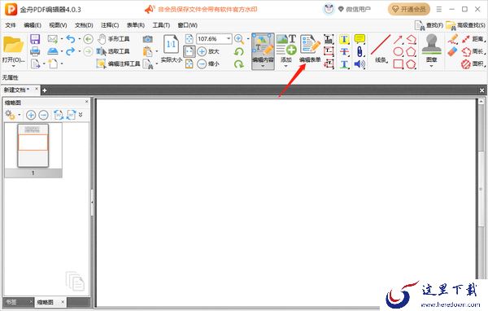Viewport: 488px width, 311px height.
Task: Click the rotate counterclockwise green arrow
Action: coord(238,51)
